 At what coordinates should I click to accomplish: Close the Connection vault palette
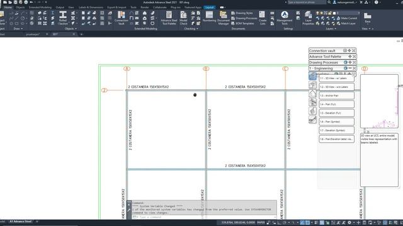[x=354, y=51]
